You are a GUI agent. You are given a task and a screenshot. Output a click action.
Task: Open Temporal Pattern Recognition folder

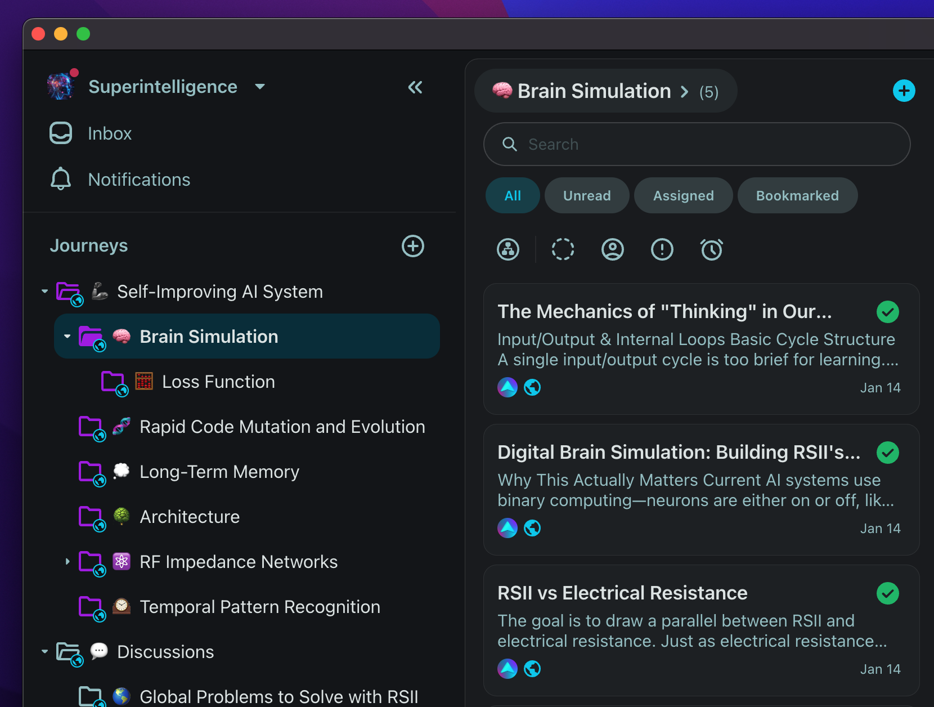pyautogui.click(x=260, y=607)
